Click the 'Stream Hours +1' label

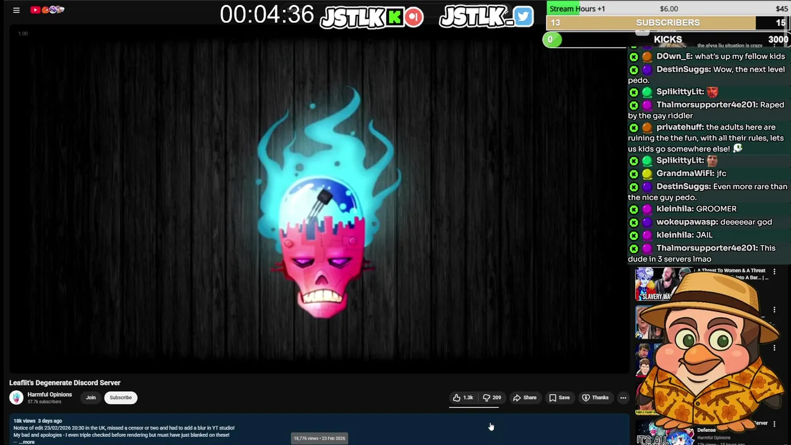pos(577,9)
